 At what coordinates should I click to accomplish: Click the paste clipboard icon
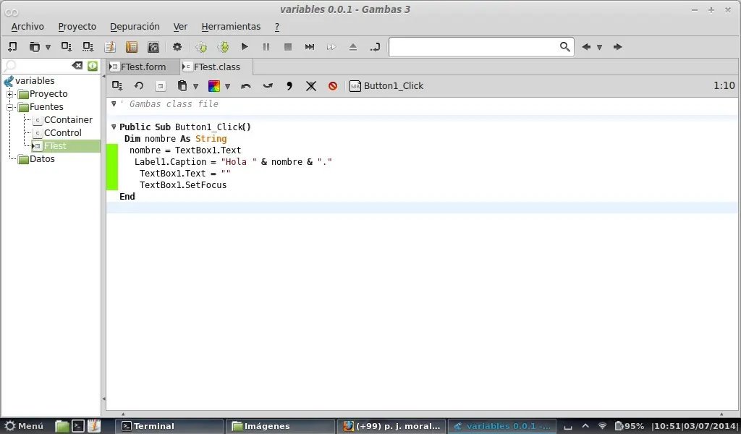pyautogui.click(x=182, y=86)
